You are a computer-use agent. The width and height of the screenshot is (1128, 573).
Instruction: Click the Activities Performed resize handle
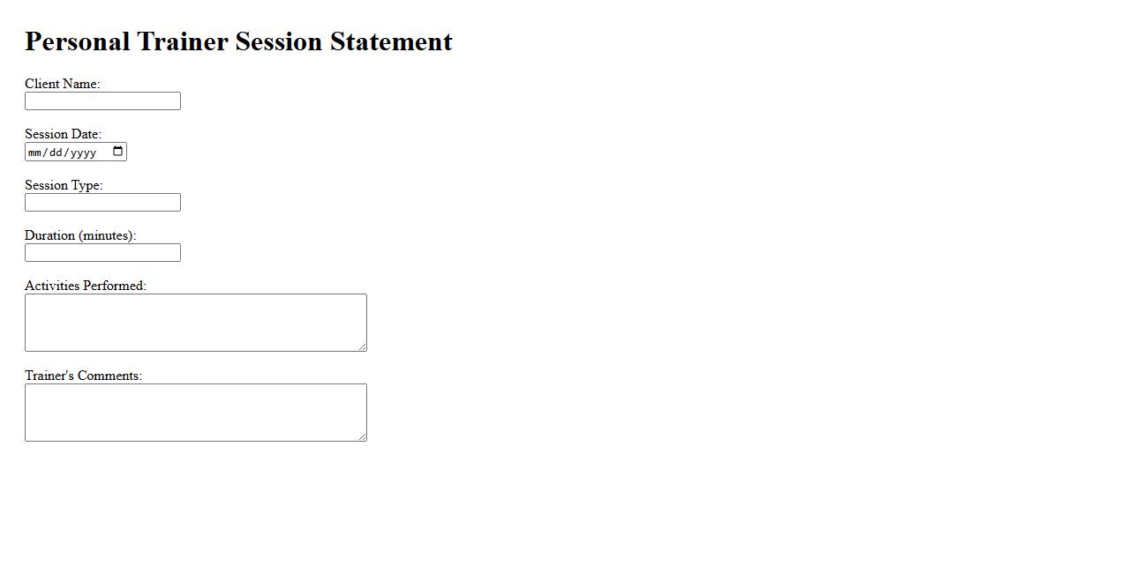[x=362, y=346]
